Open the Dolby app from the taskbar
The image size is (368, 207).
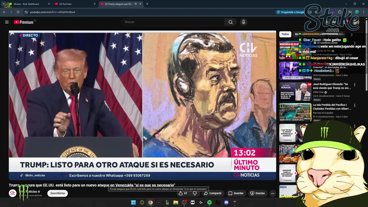[x=193, y=202]
